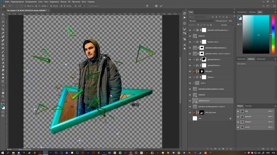Open the Файл menu
This screenshot has height=155, width=277.
coord(7,2)
